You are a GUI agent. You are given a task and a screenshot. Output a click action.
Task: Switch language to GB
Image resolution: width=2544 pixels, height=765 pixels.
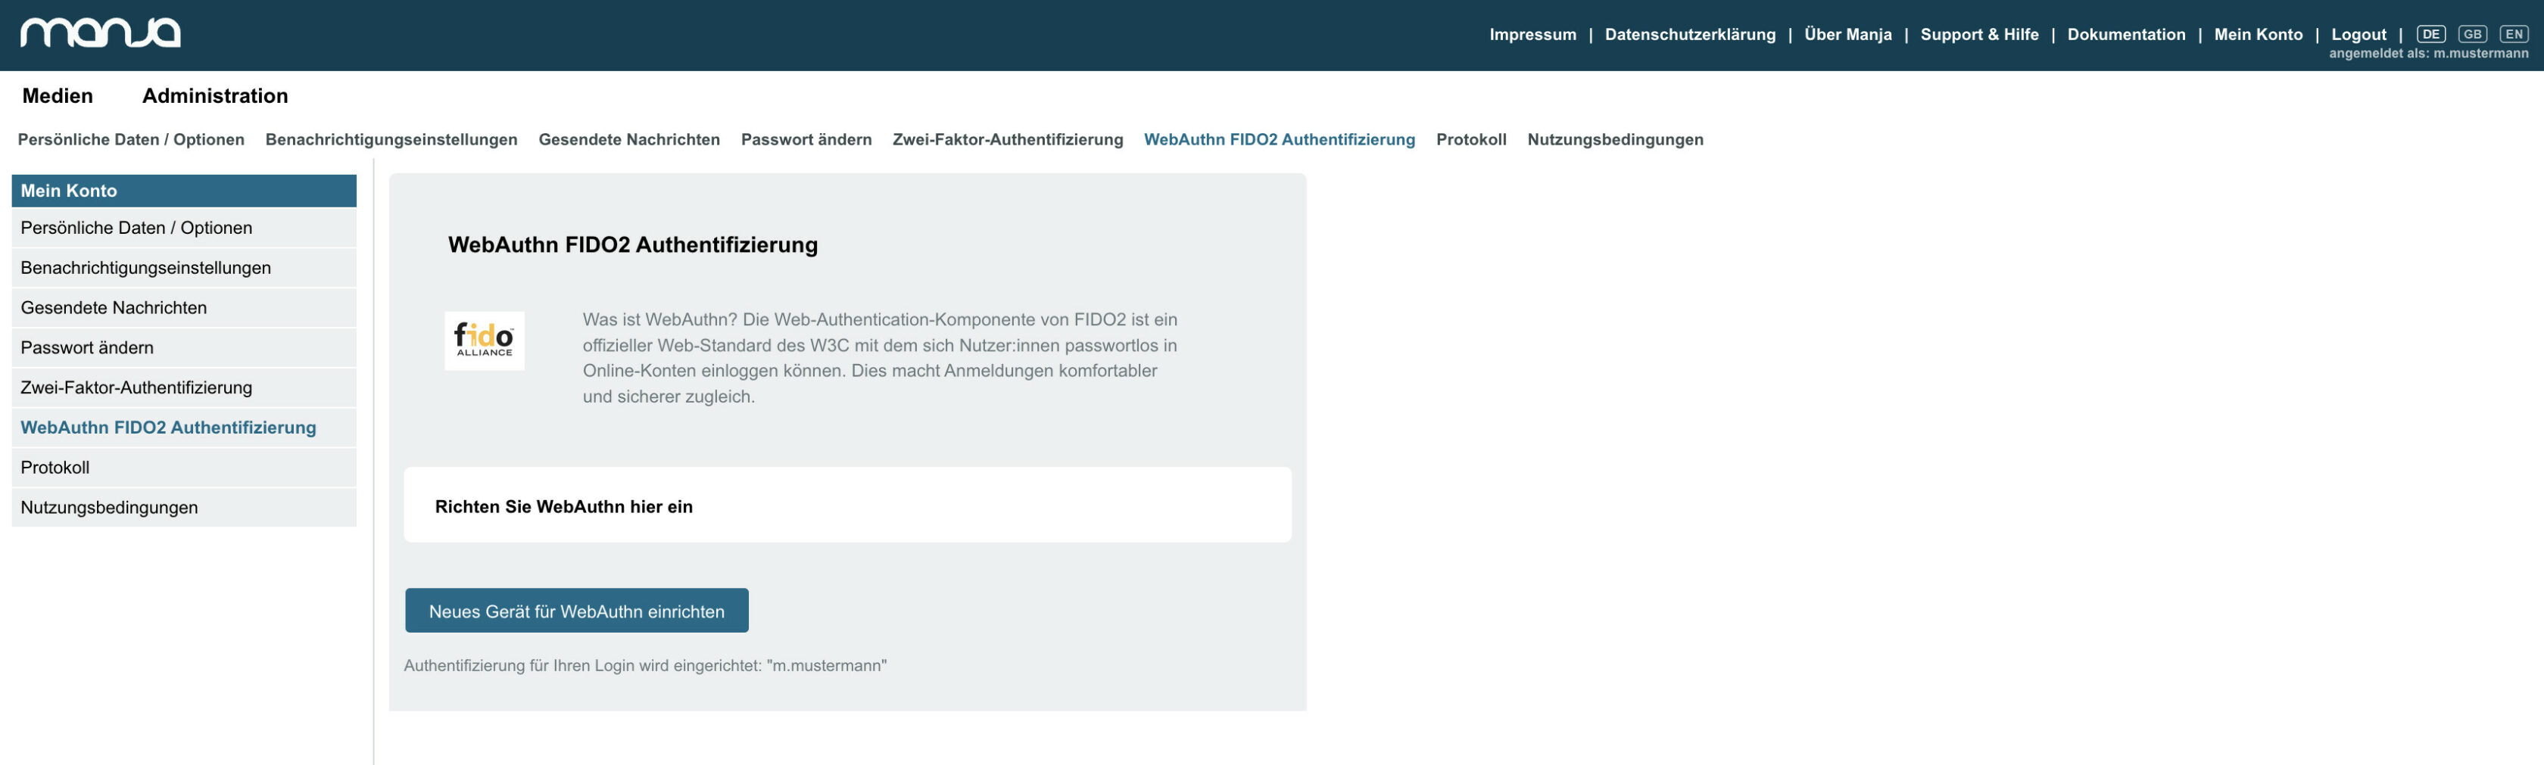pyautogui.click(x=2472, y=33)
